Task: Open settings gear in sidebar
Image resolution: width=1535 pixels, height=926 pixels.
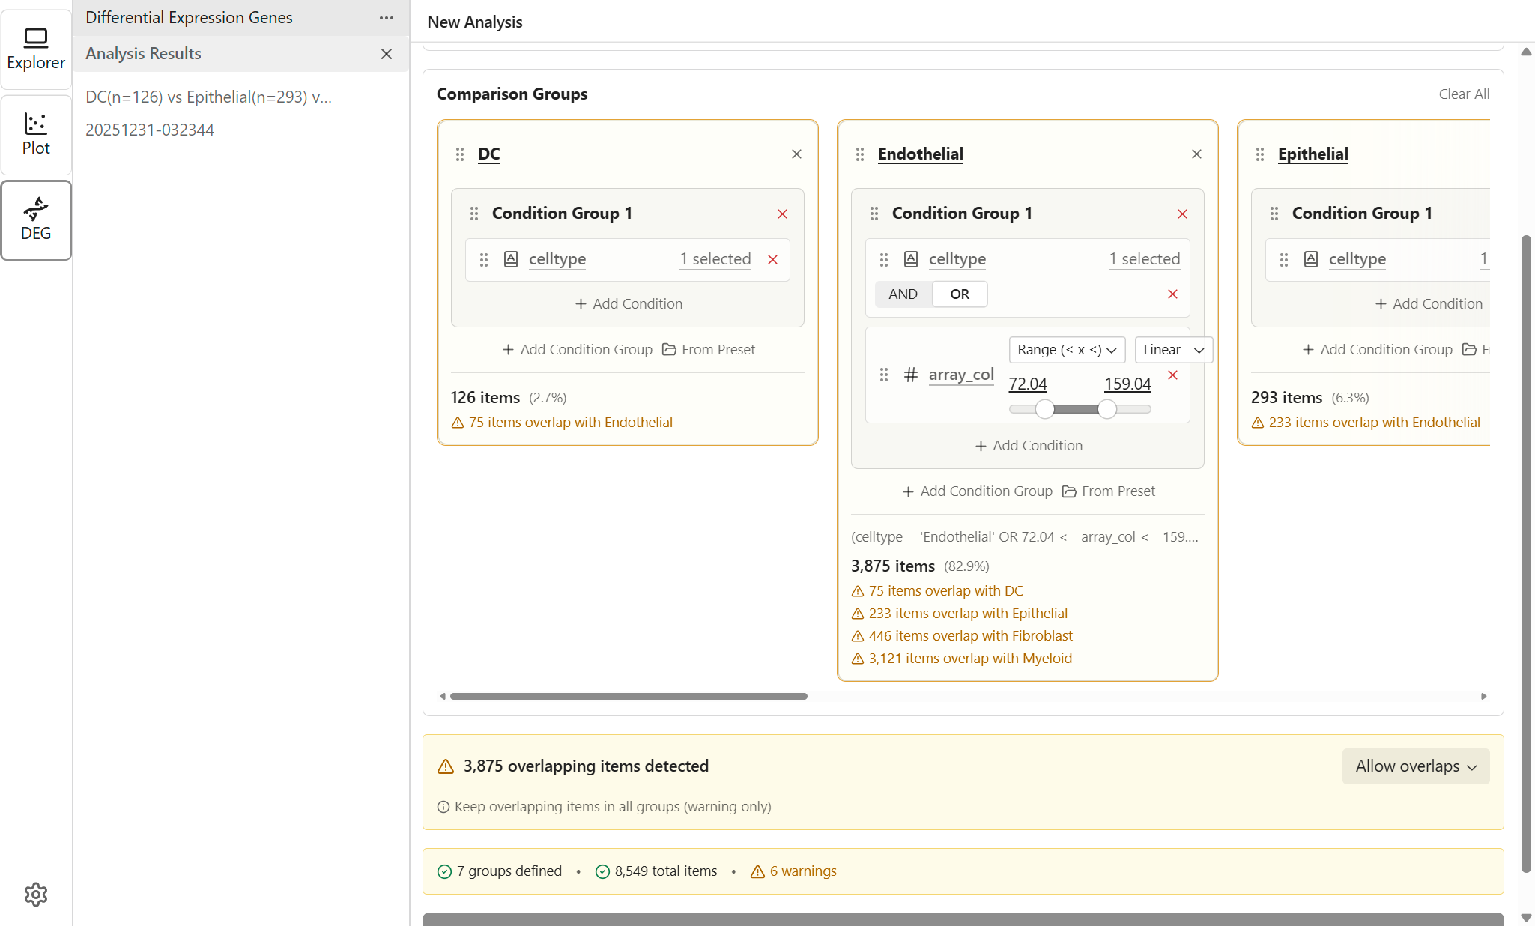Action: [36, 894]
